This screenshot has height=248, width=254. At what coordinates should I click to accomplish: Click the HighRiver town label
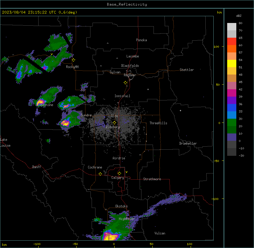pyautogui.click(x=127, y=219)
